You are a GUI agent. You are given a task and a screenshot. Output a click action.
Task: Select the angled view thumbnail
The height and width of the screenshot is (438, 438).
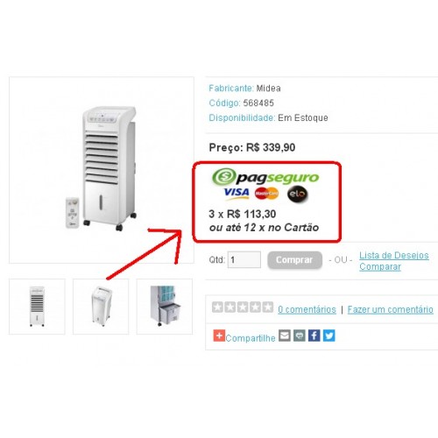pyautogui.click(x=101, y=307)
